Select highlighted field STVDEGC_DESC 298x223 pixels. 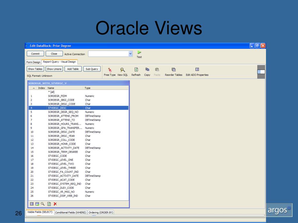tap(79, 108)
